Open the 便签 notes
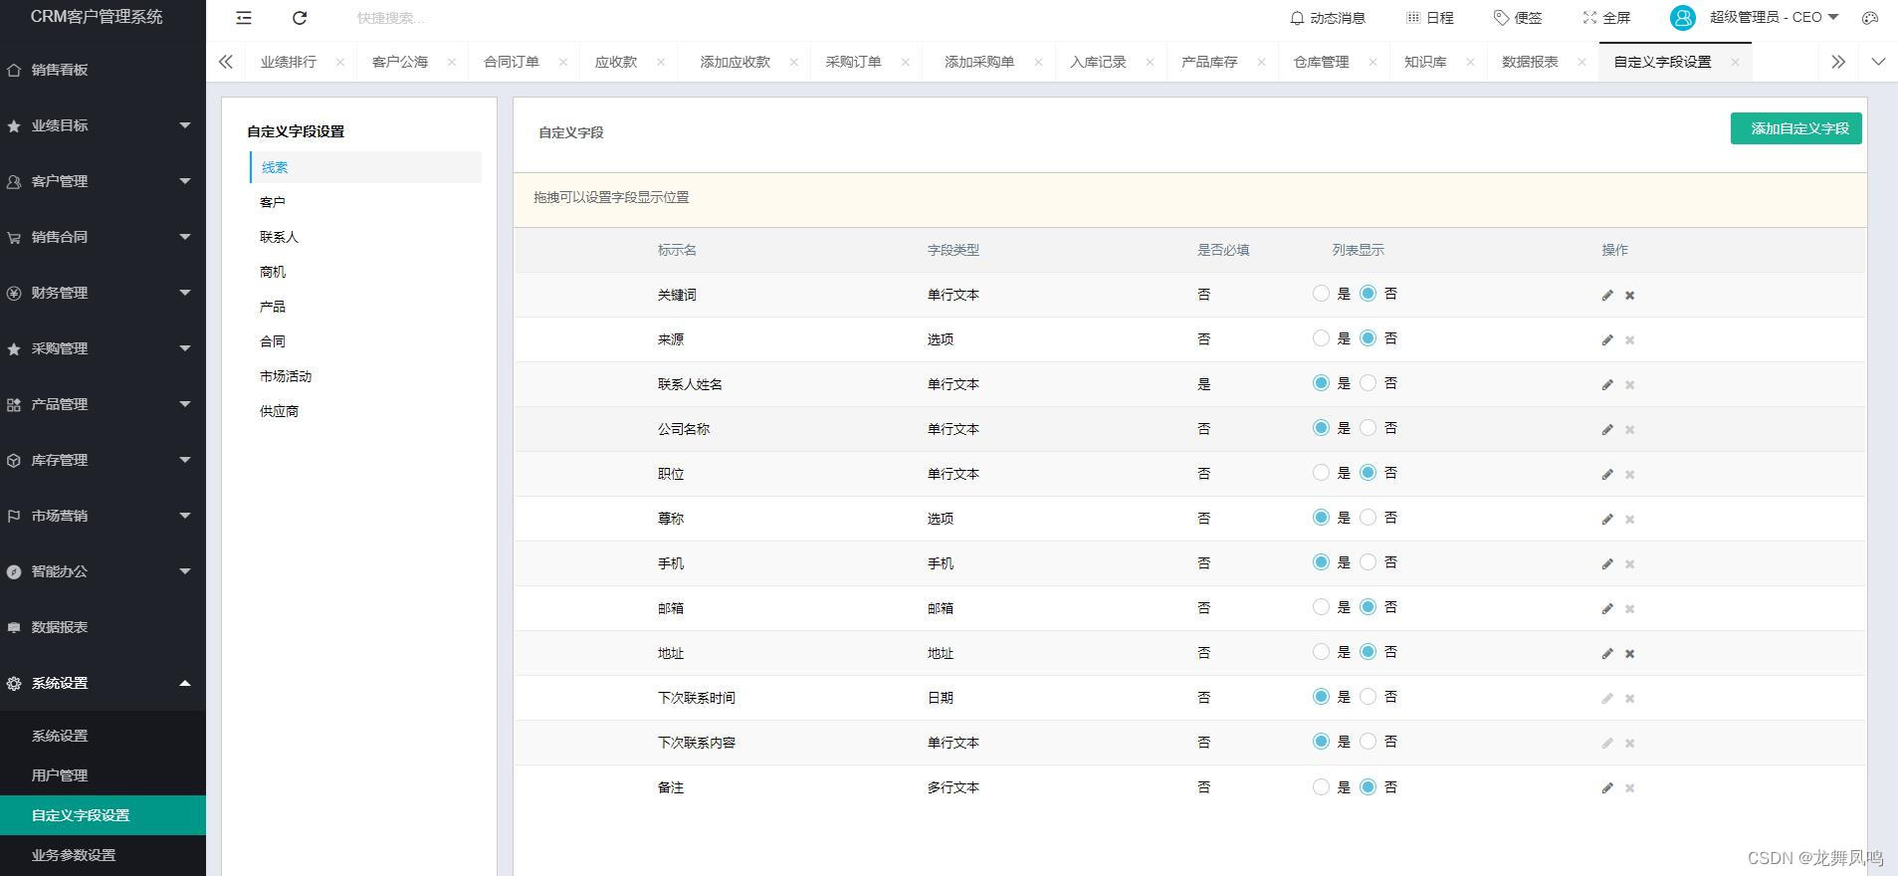This screenshot has height=876, width=1898. coord(1518,18)
